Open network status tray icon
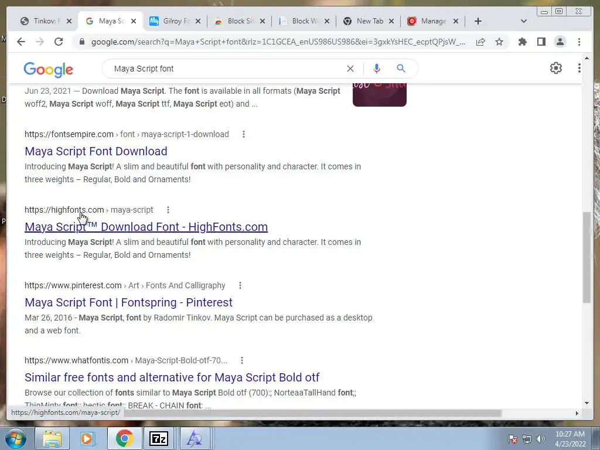Viewport: 600px width, 450px height. point(527,439)
